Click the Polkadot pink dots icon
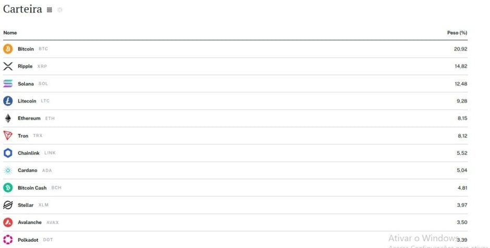This screenshot has height=248, width=490. [8, 240]
